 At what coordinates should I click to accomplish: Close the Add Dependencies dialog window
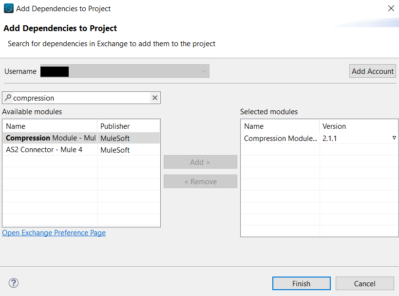click(x=391, y=8)
